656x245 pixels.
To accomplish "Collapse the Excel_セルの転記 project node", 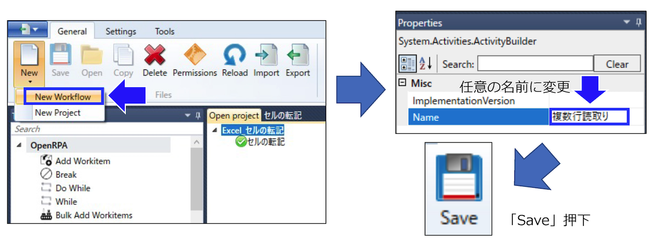I will tap(215, 131).
